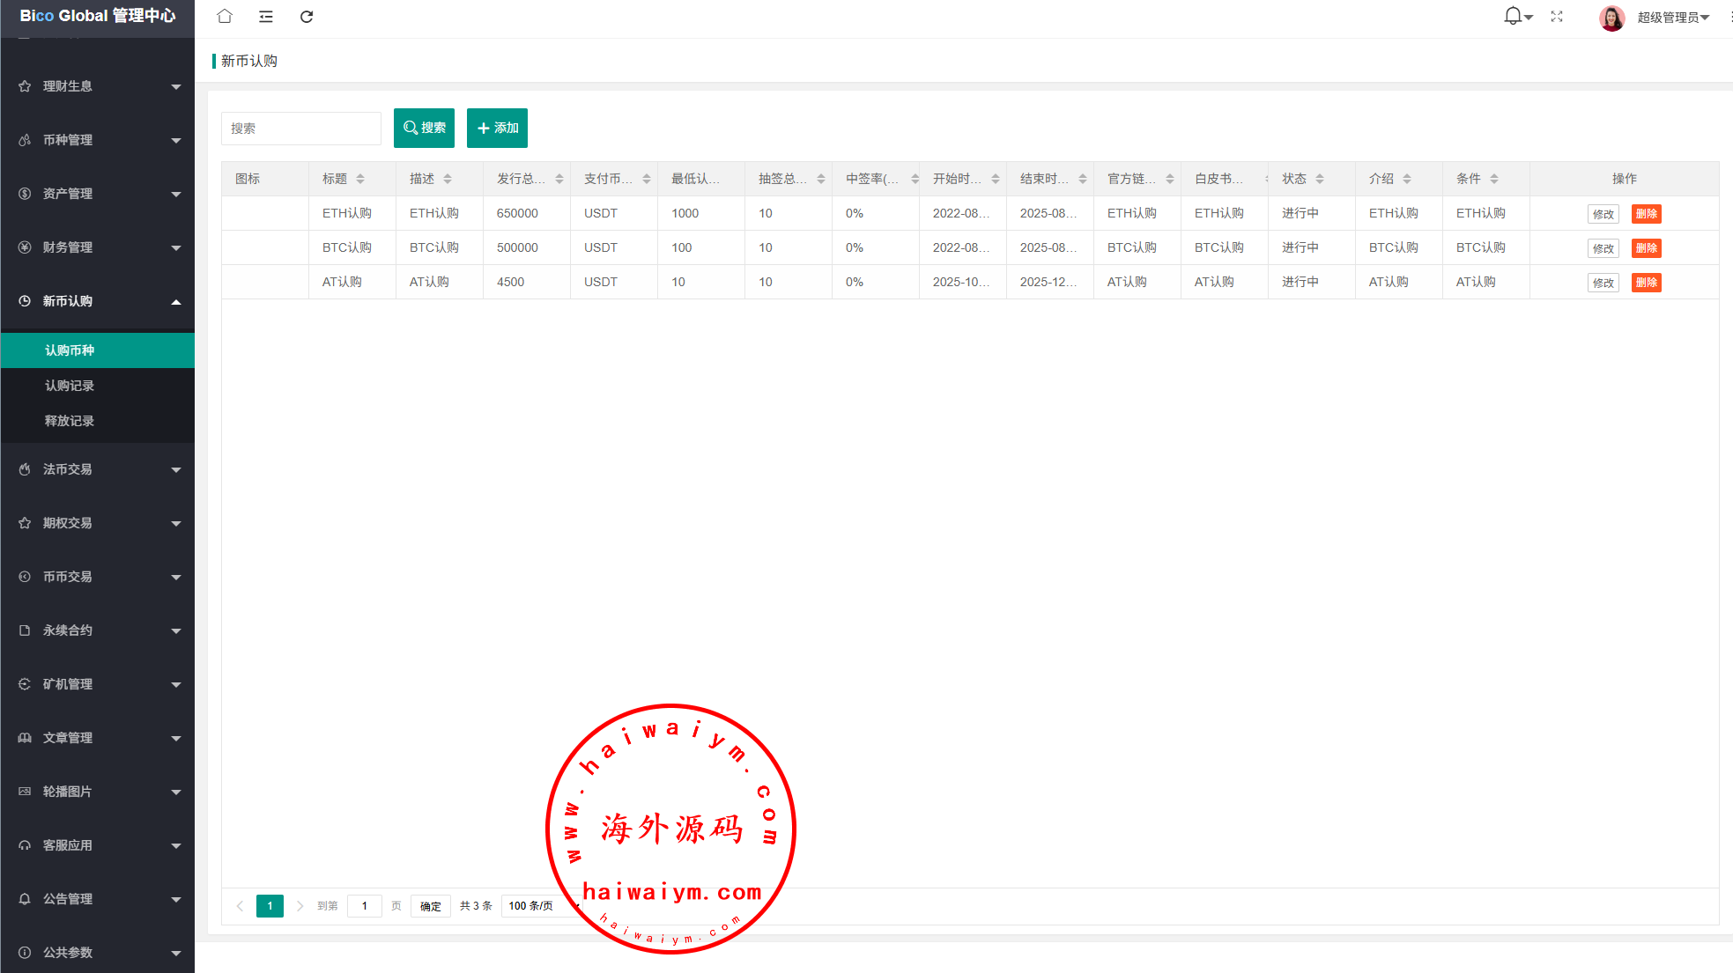Click 修改 for the ETH认购 row
This screenshot has width=1733, height=973.
point(1603,214)
